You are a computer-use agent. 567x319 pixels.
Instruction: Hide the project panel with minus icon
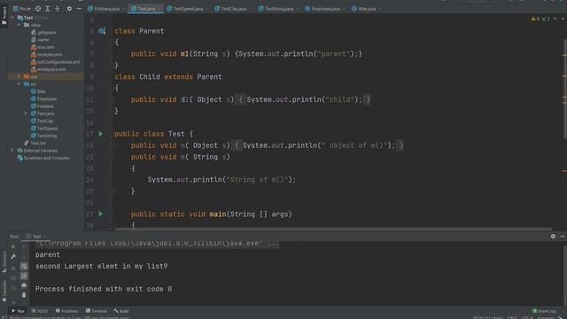tap(79, 9)
